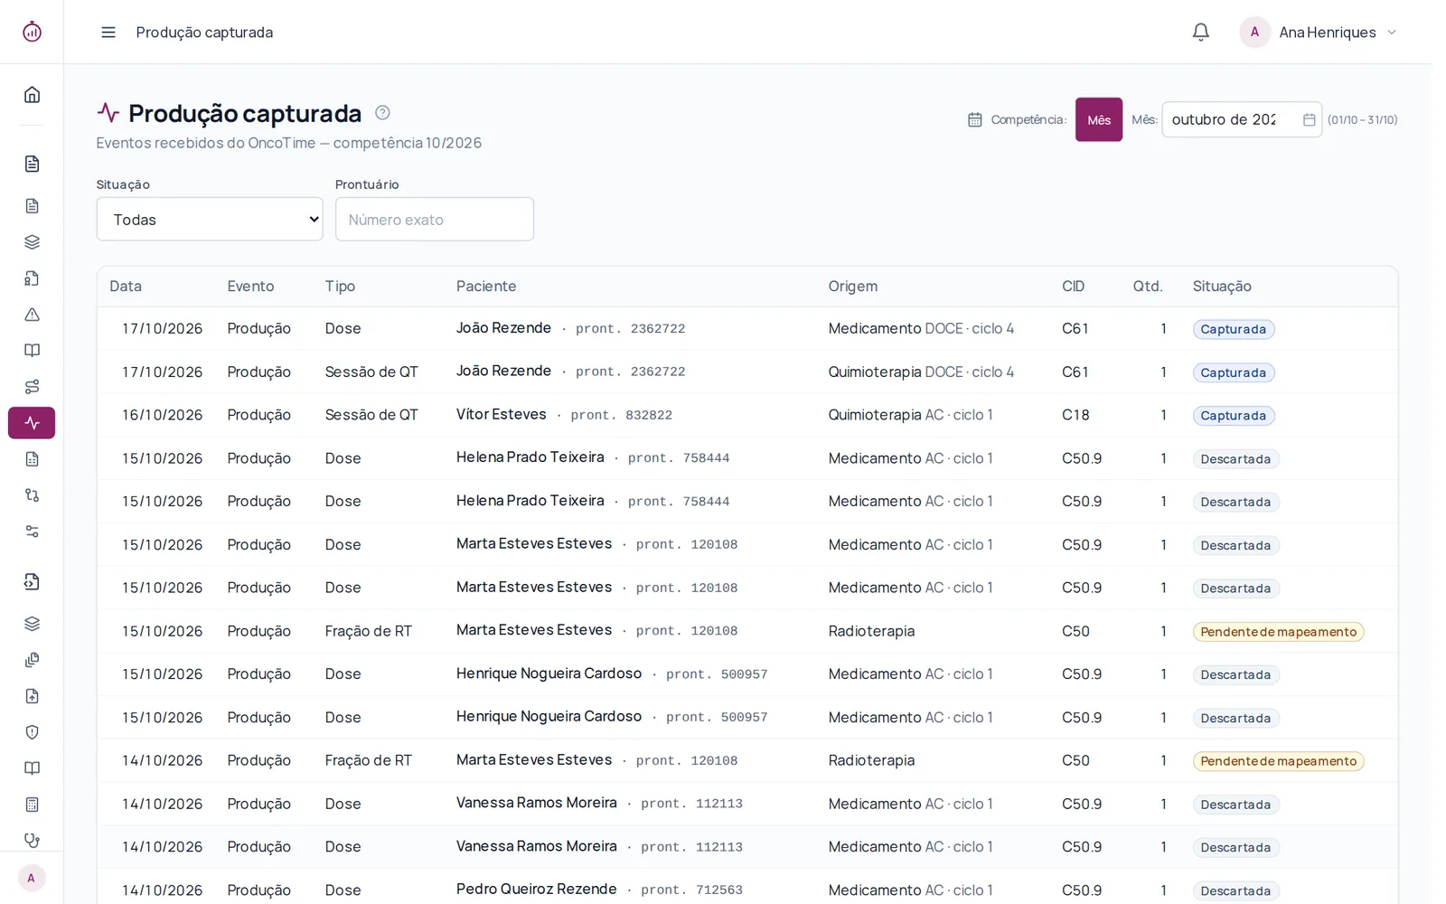Click the user avatar at the sidebar bottom
1446x904 pixels.
32,878
